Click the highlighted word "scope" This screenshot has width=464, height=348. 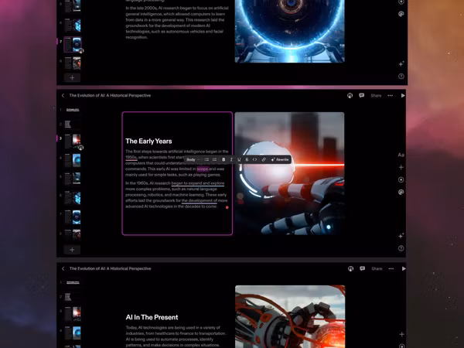click(203, 169)
